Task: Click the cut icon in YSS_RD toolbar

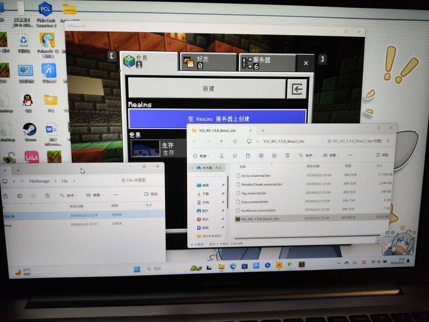Action: tap(222, 156)
